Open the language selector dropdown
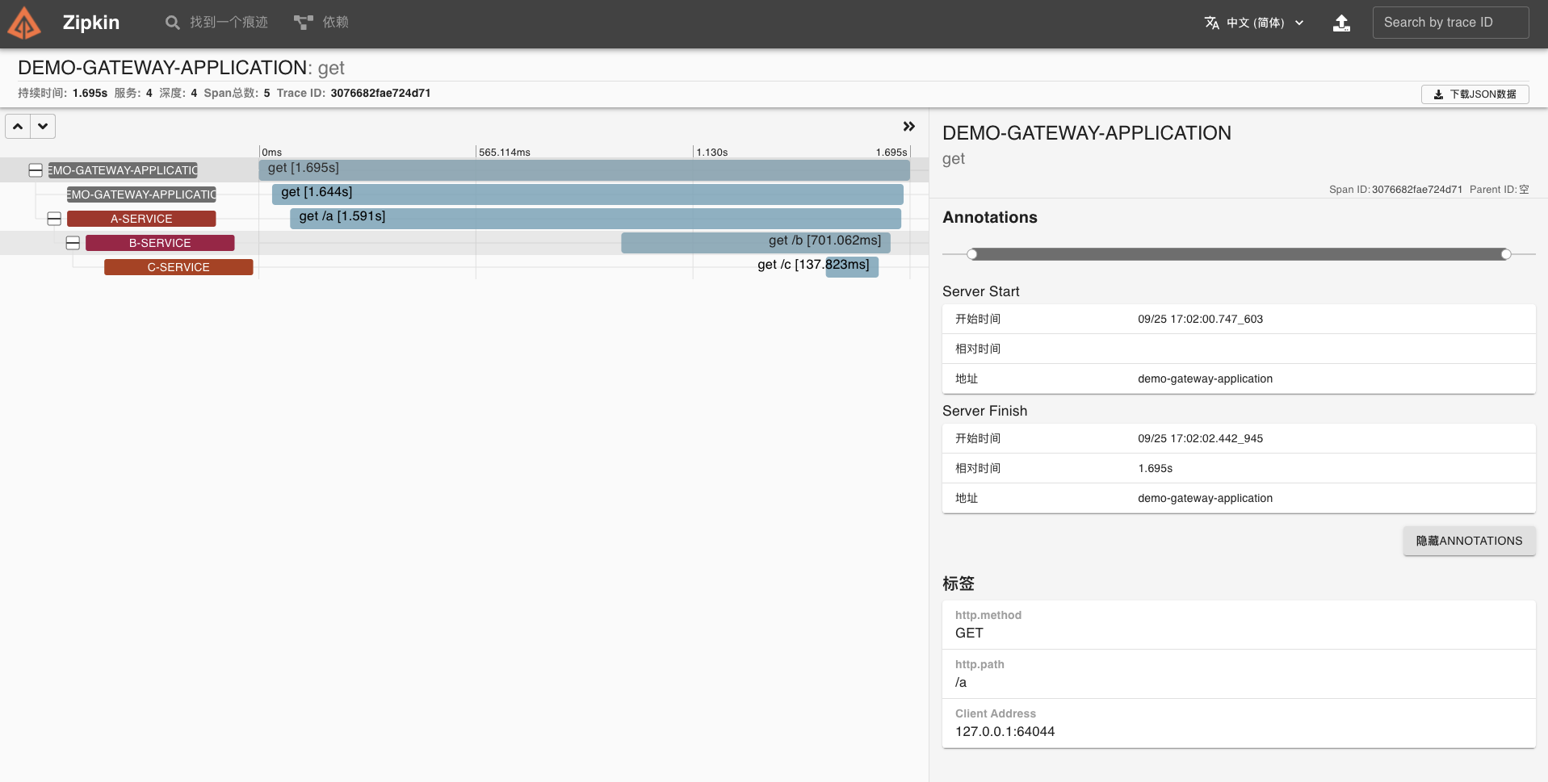 (1254, 23)
